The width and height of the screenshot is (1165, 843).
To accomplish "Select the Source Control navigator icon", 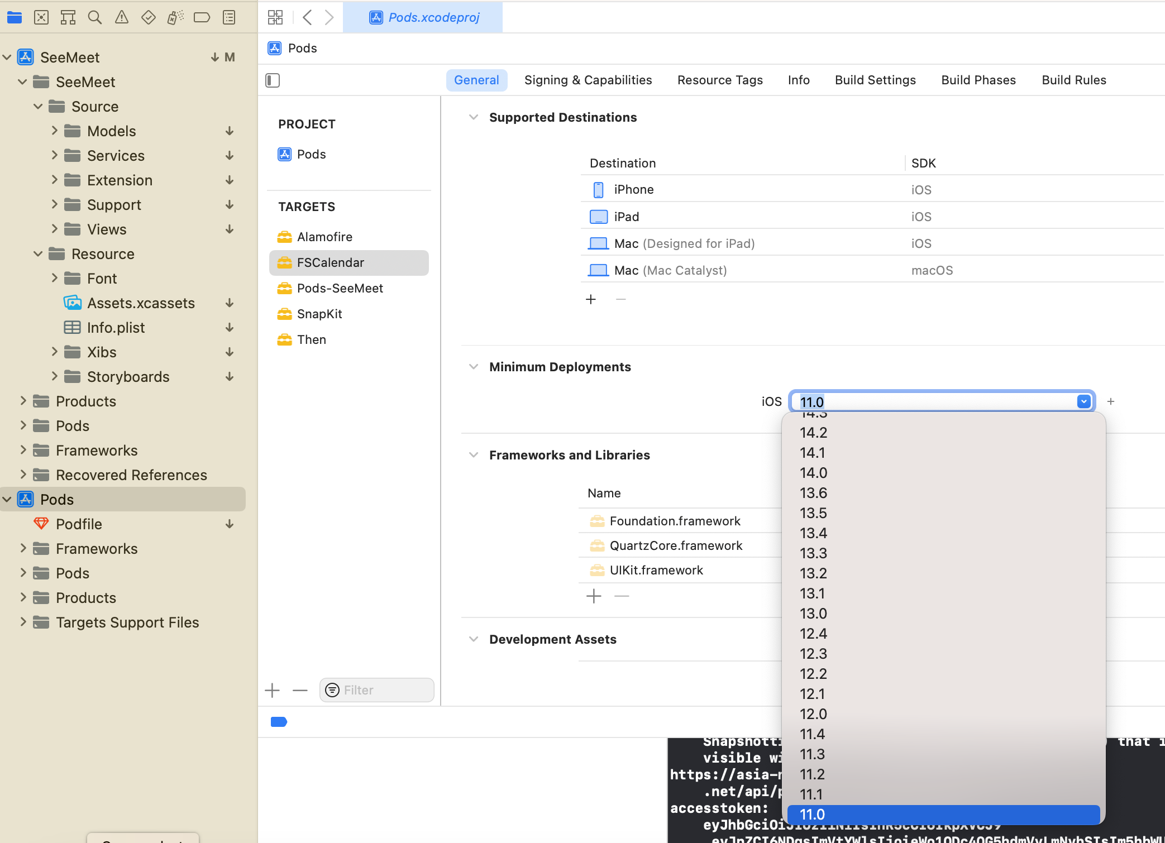I will pos(41,17).
